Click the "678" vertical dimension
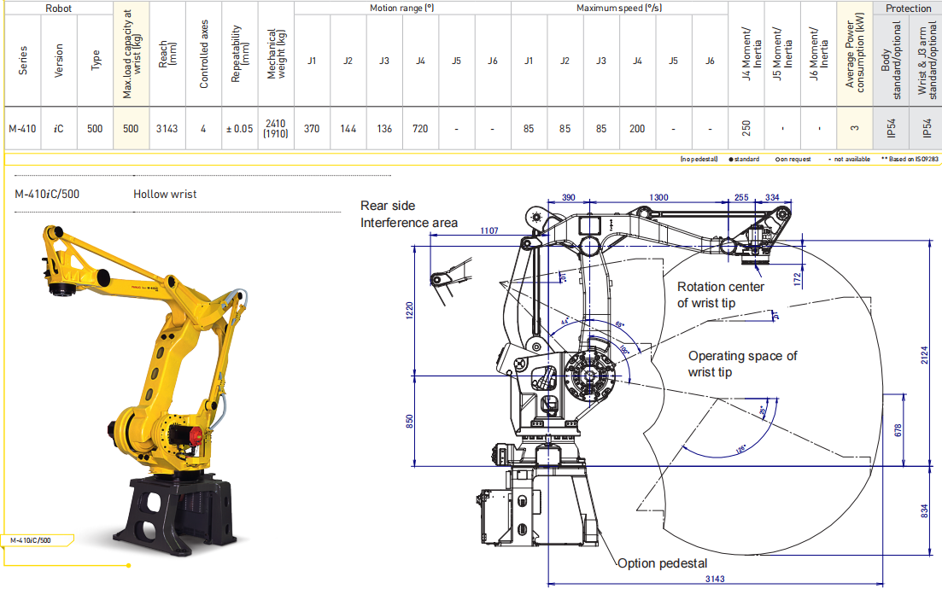The image size is (942, 606). [898, 431]
